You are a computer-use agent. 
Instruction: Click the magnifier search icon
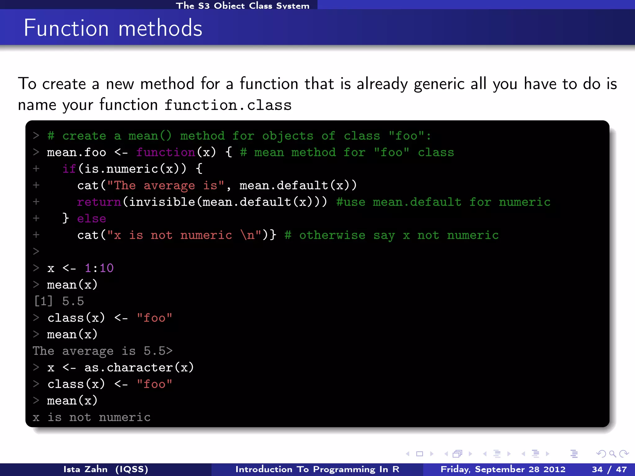612,454
